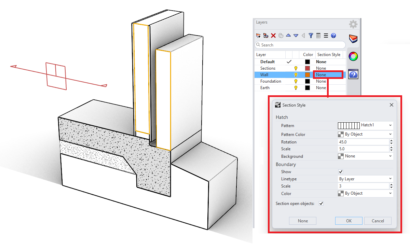Open the Linetype By Layer dropdown

point(389,179)
